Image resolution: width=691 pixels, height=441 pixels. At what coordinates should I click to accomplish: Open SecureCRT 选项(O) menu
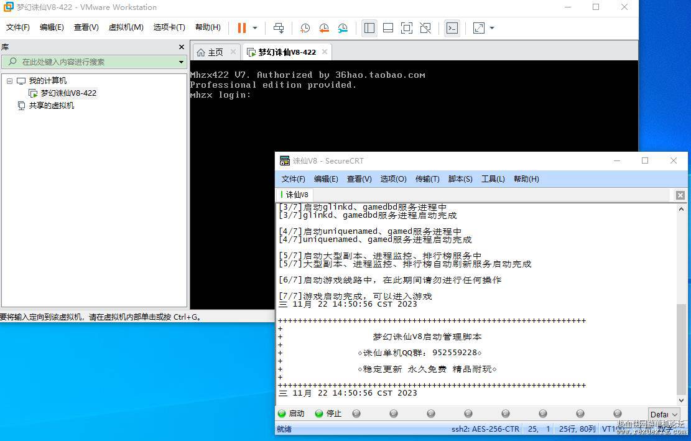(x=394, y=179)
